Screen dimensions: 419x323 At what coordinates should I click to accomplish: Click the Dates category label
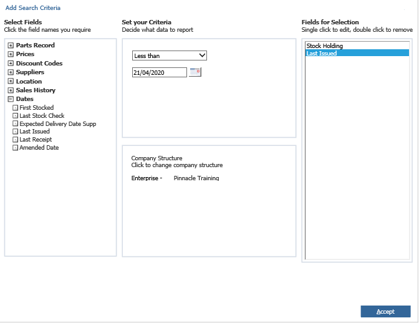(24, 99)
